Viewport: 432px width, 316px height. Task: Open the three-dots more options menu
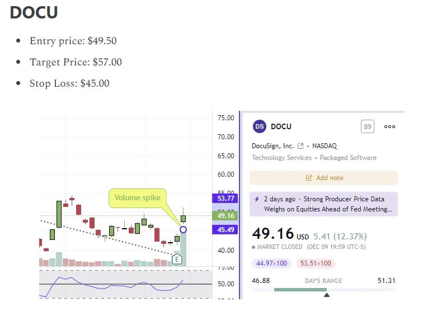pyautogui.click(x=389, y=126)
